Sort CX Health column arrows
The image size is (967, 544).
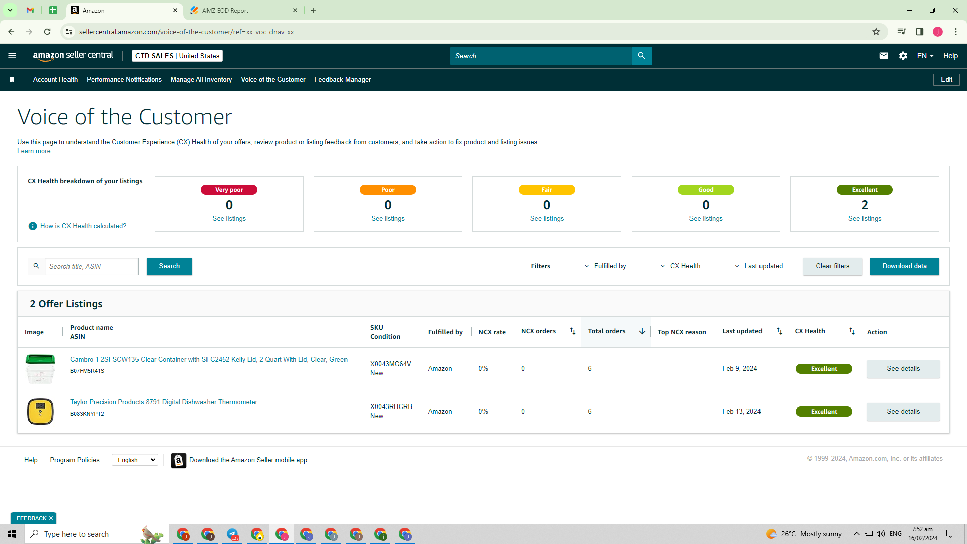tap(852, 331)
